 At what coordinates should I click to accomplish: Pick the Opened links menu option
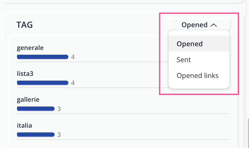click(197, 76)
